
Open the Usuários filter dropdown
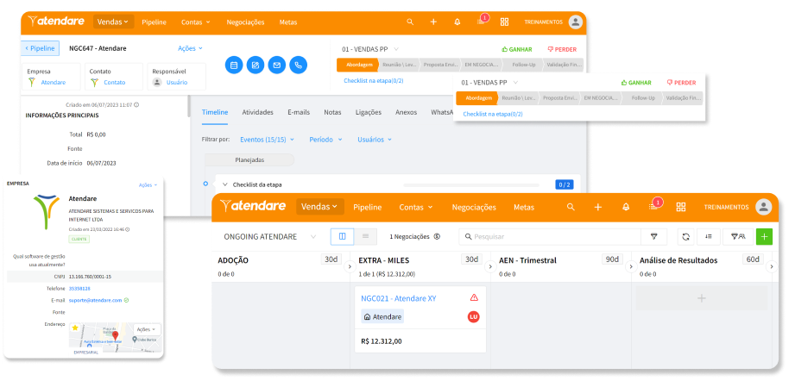(374, 140)
